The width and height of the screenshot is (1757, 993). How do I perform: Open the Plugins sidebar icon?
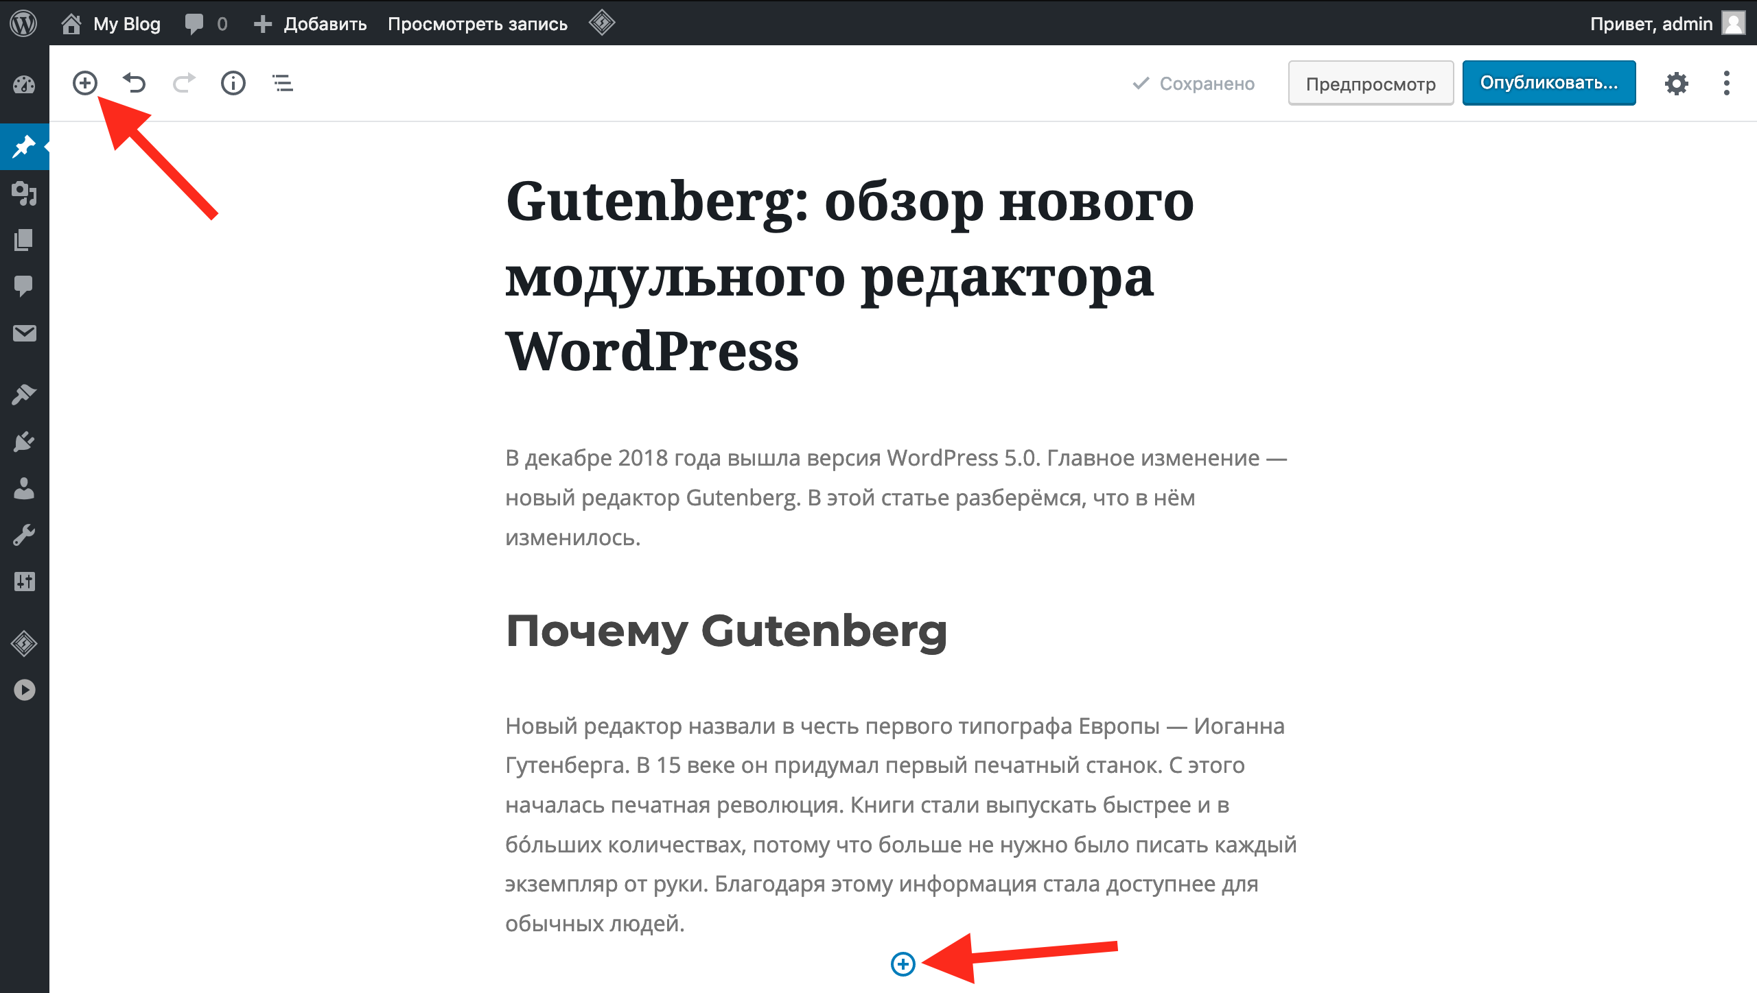tap(24, 441)
